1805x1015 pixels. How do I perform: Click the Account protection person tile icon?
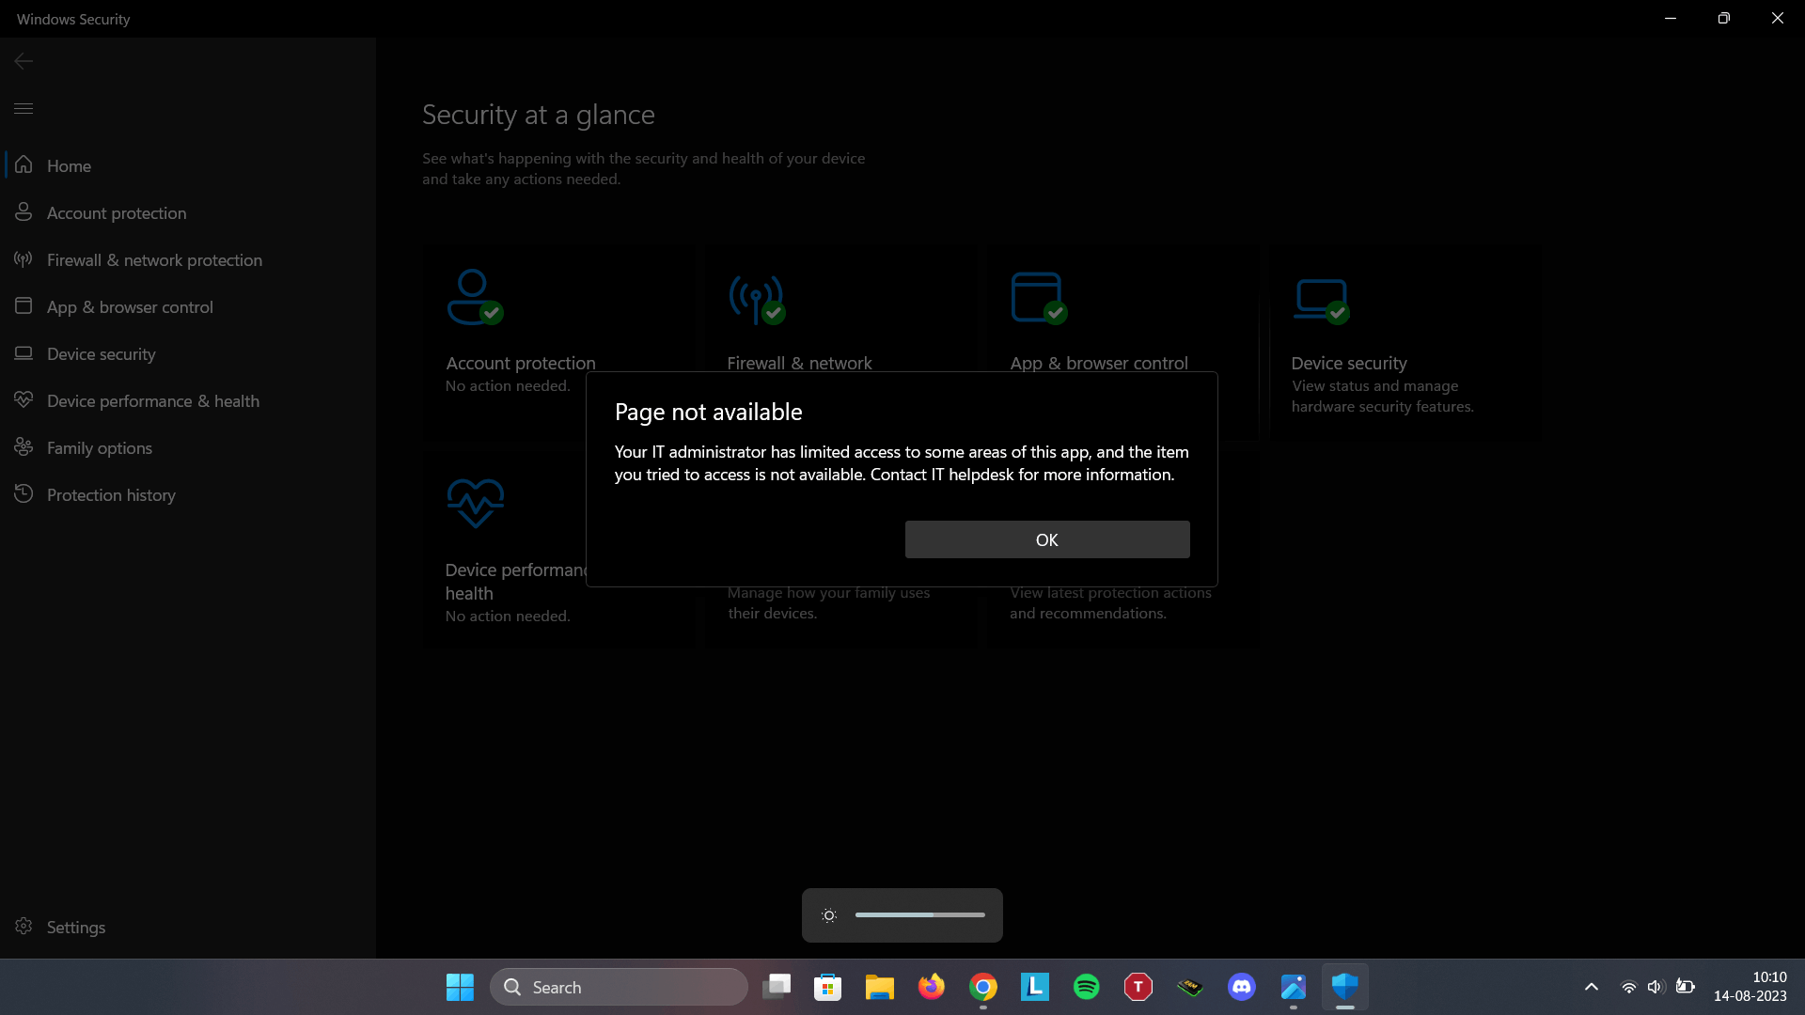(x=475, y=297)
